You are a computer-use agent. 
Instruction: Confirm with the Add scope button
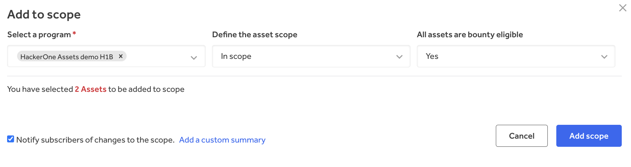pyautogui.click(x=589, y=136)
